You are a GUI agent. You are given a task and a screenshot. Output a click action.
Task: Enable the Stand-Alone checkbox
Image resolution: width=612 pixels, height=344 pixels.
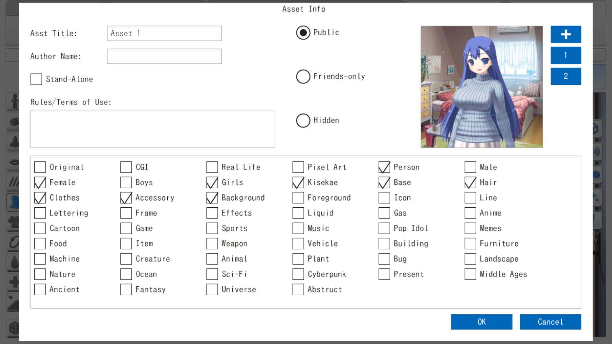36,79
